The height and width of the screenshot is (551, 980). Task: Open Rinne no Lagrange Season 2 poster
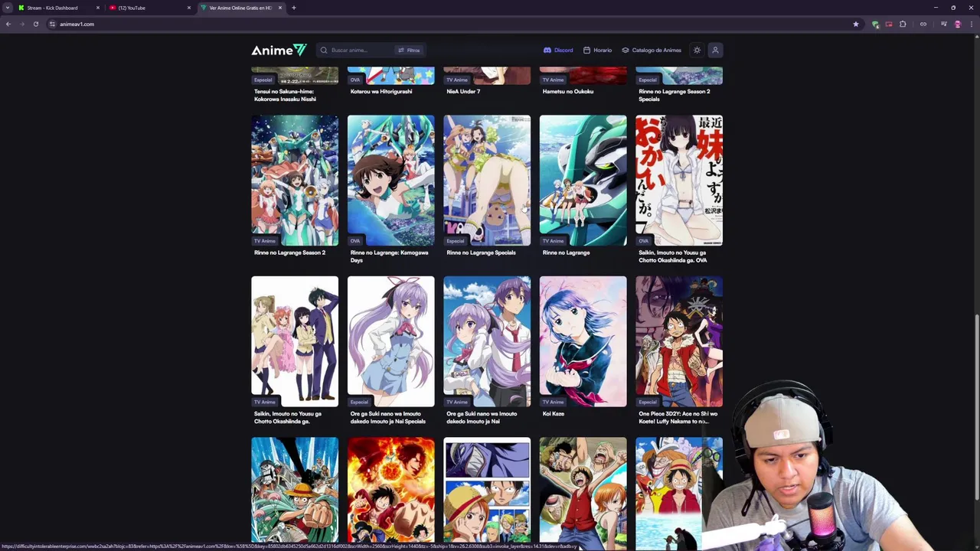point(295,180)
